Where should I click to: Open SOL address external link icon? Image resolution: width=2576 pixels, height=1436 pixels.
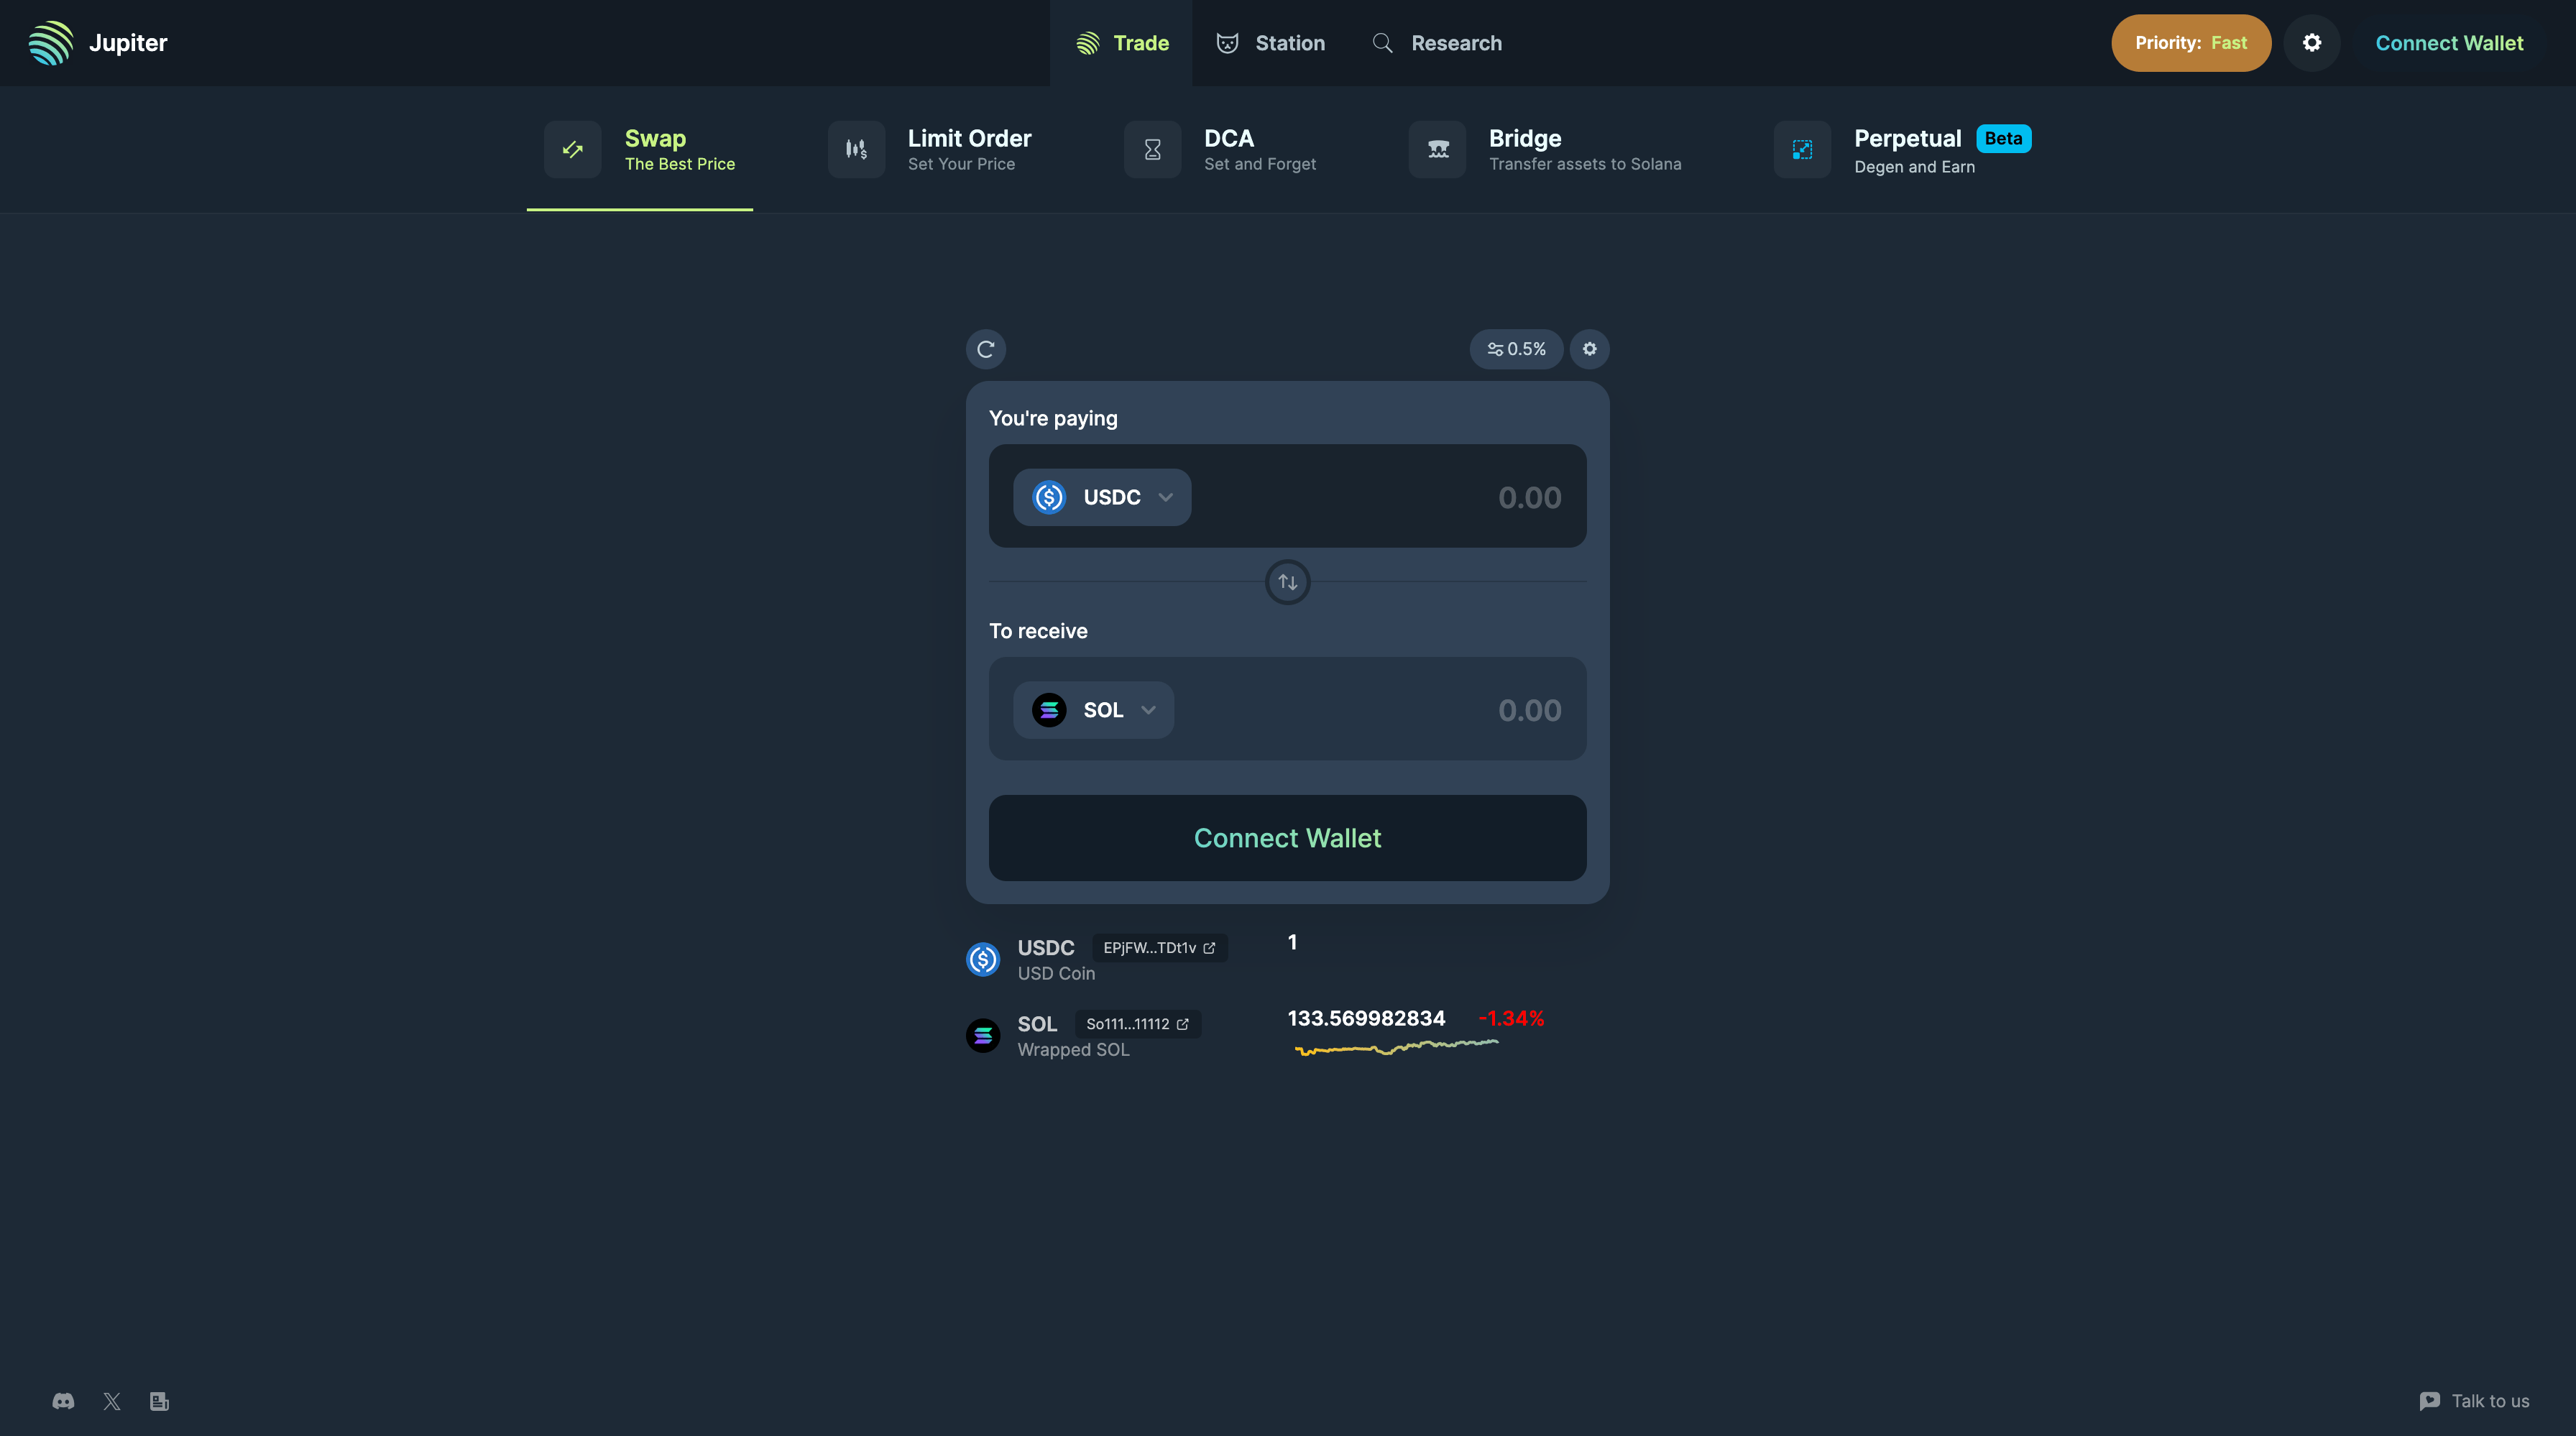(x=1183, y=1024)
